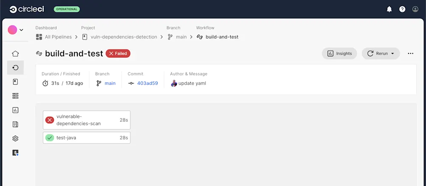Open Self-hosted runners sidebar icon
The image size is (426, 186).
pyautogui.click(x=15, y=96)
